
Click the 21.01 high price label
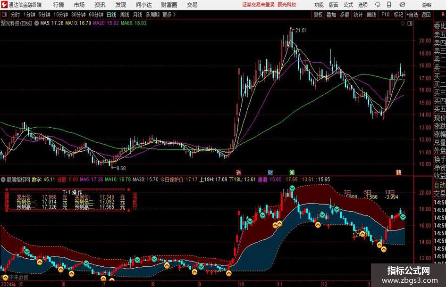301,31
